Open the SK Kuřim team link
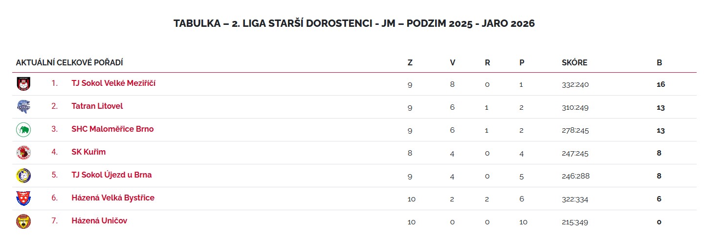704x239 pixels. pyautogui.click(x=88, y=152)
